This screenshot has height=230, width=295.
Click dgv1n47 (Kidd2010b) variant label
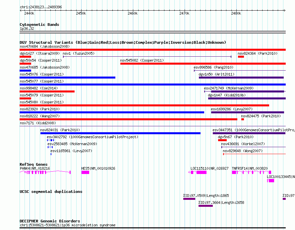[x=227, y=95]
